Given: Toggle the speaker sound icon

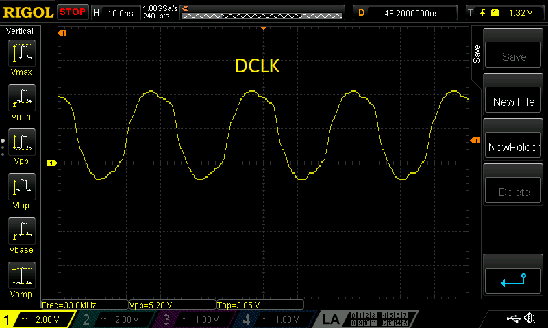Looking at the screenshot, I should point(530,318).
